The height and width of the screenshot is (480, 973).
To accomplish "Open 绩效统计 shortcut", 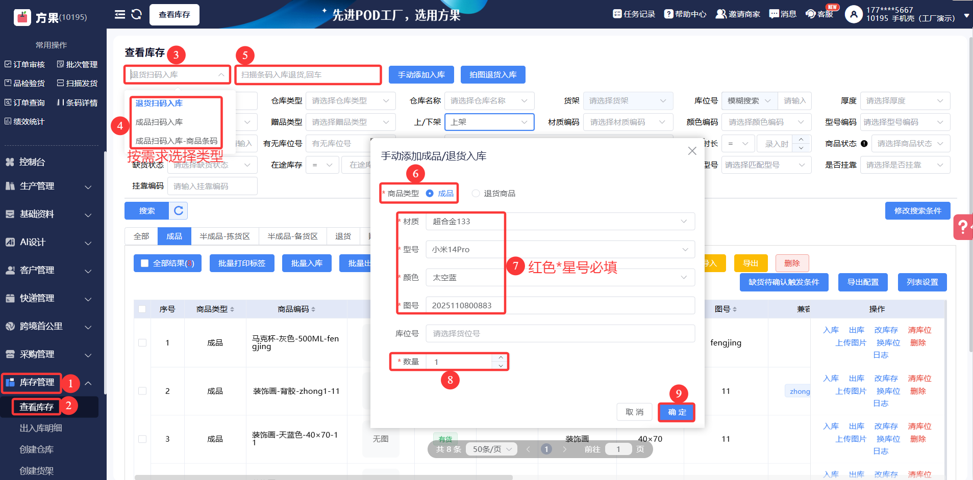I will point(24,121).
